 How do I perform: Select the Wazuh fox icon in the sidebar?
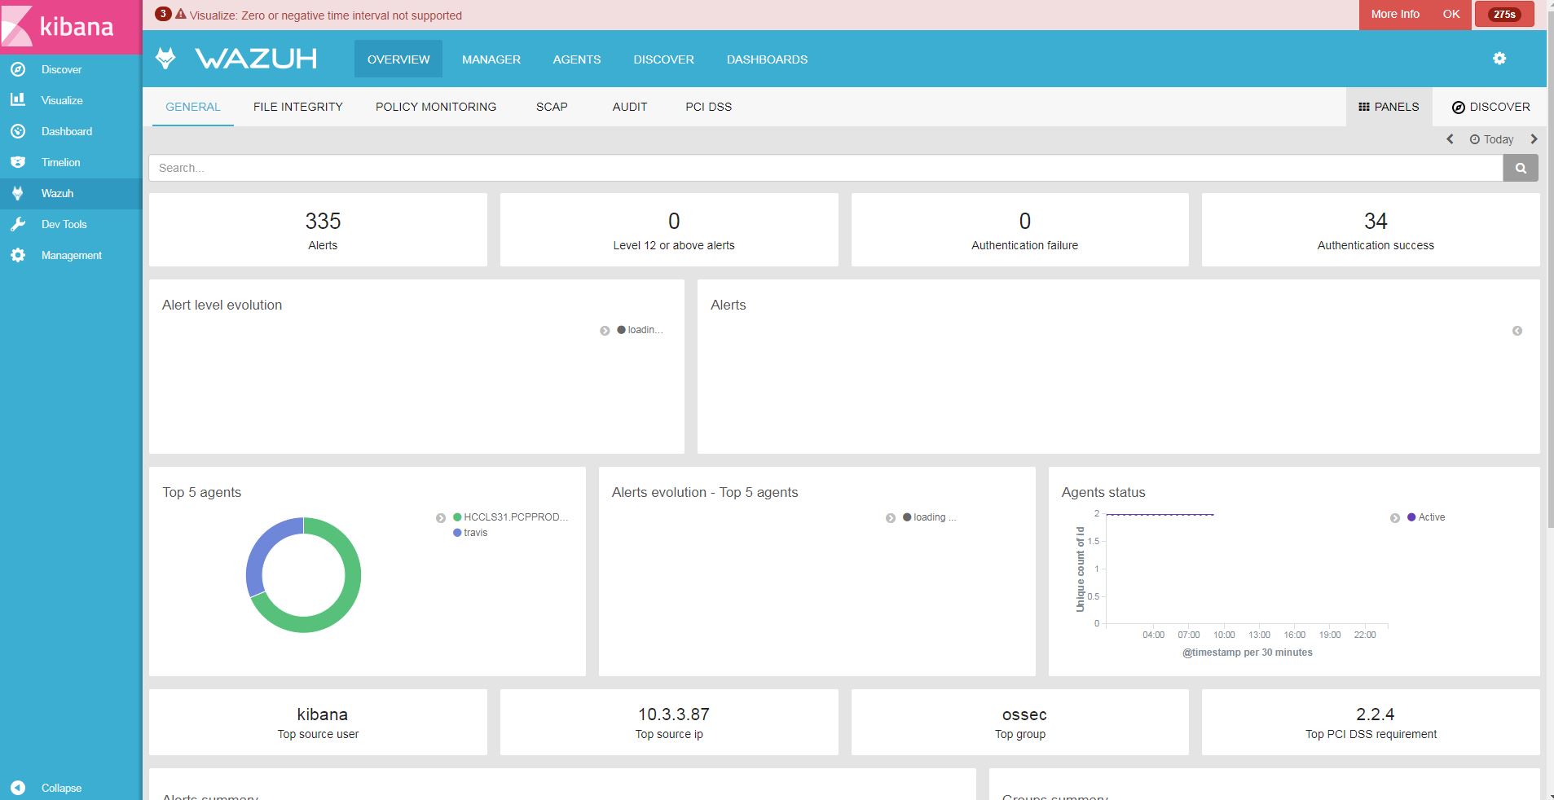(18, 193)
